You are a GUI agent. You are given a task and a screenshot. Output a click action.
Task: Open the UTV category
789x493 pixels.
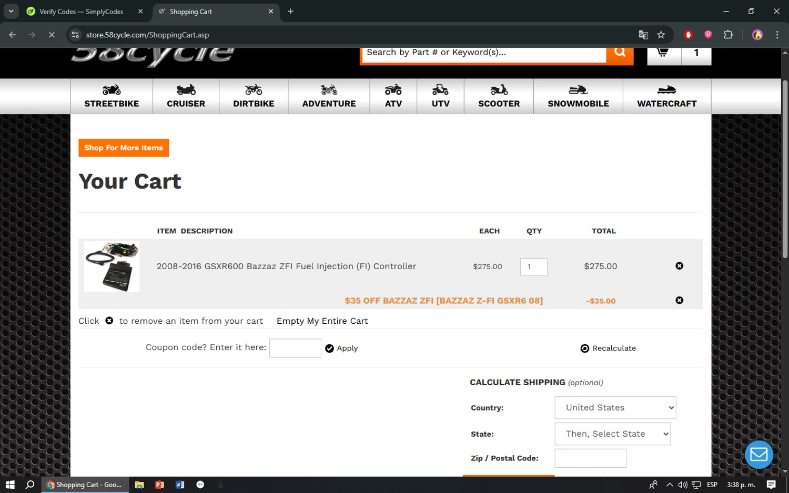click(440, 96)
